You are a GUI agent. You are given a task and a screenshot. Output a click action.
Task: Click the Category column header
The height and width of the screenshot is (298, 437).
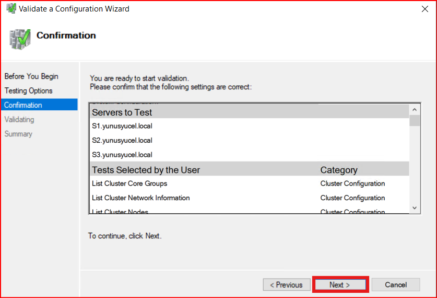[339, 170]
